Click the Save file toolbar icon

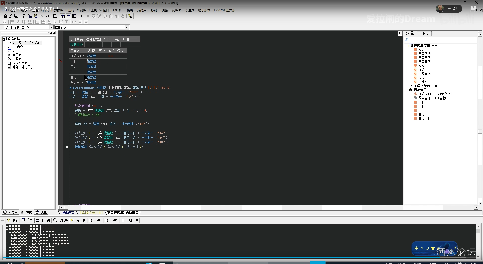pos(16,16)
